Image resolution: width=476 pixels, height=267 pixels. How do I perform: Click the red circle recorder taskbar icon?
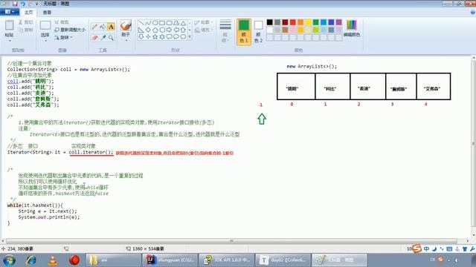74,260
